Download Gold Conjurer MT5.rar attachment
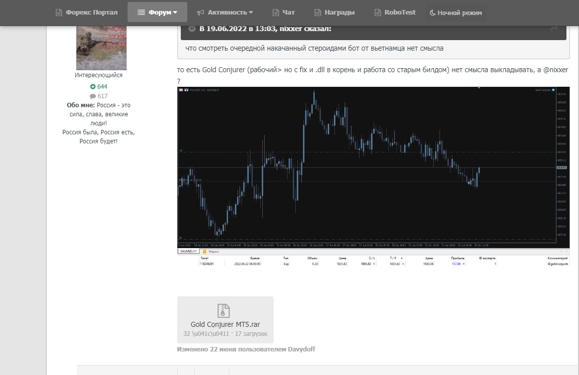The image size is (579, 375). click(x=225, y=320)
